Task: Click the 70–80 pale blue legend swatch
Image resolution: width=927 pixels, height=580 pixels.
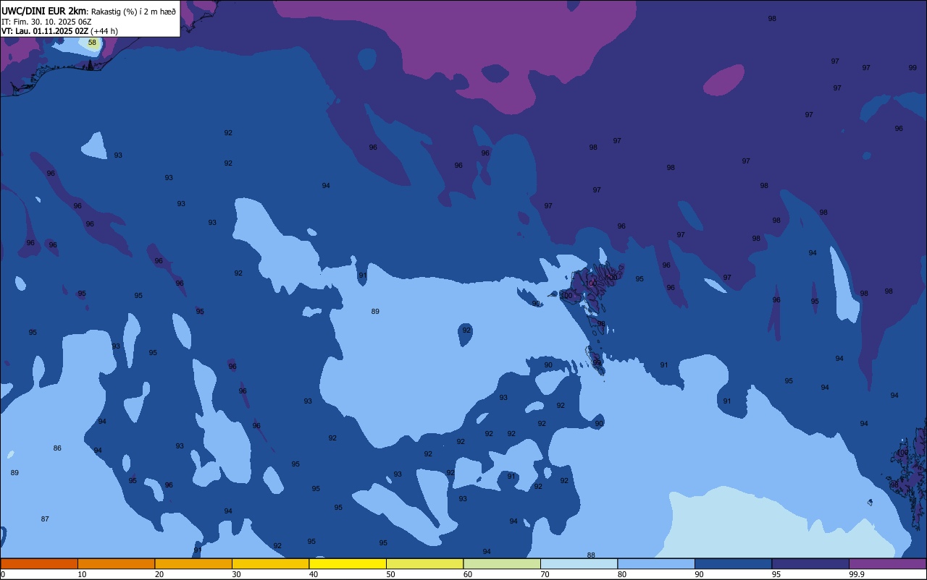Action: click(579, 563)
